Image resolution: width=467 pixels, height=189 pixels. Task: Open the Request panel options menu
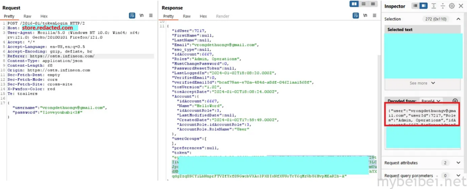[151, 16]
